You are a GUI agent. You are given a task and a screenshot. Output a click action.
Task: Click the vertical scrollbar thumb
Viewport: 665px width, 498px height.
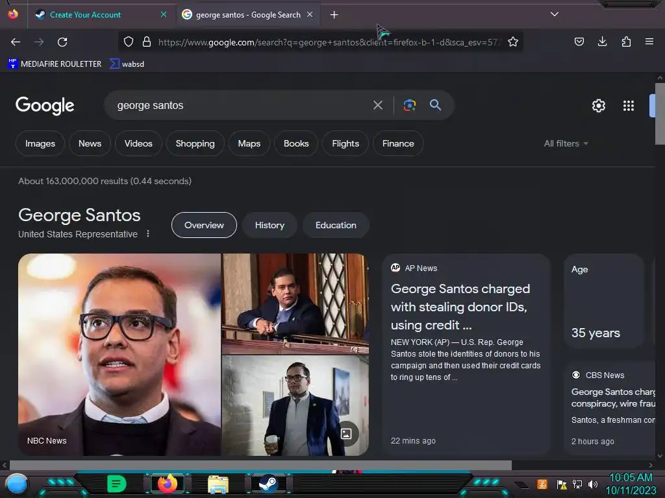(x=660, y=113)
